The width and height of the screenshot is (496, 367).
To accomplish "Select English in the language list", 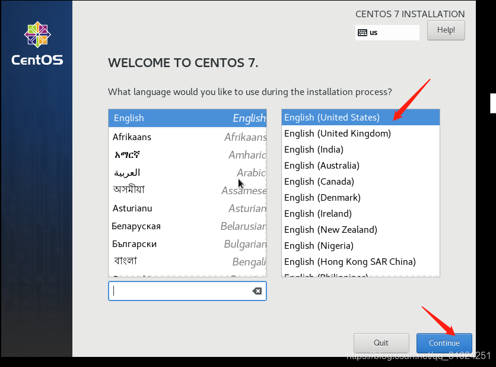I will pyautogui.click(x=187, y=118).
